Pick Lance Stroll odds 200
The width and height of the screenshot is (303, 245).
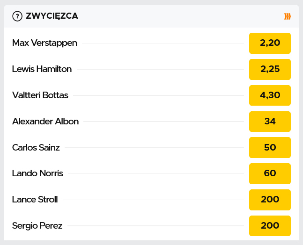tap(270, 200)
